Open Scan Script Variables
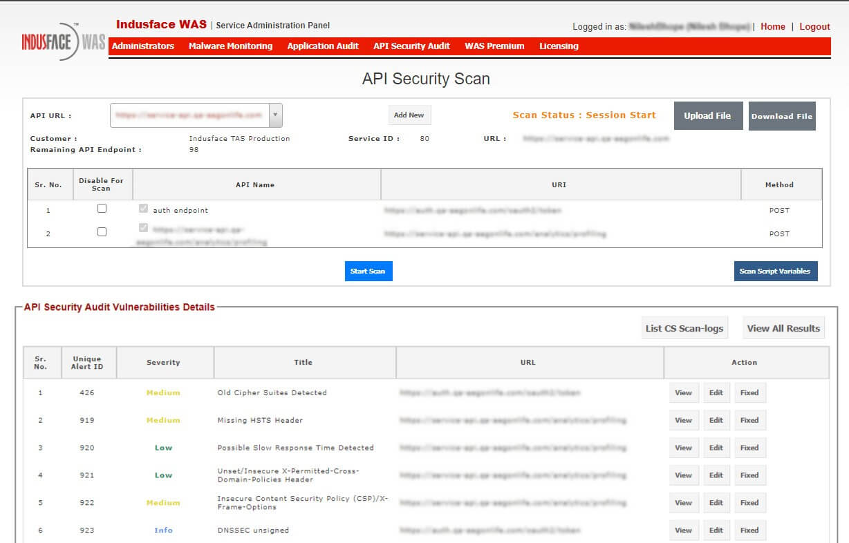 [x=775, y=271]
